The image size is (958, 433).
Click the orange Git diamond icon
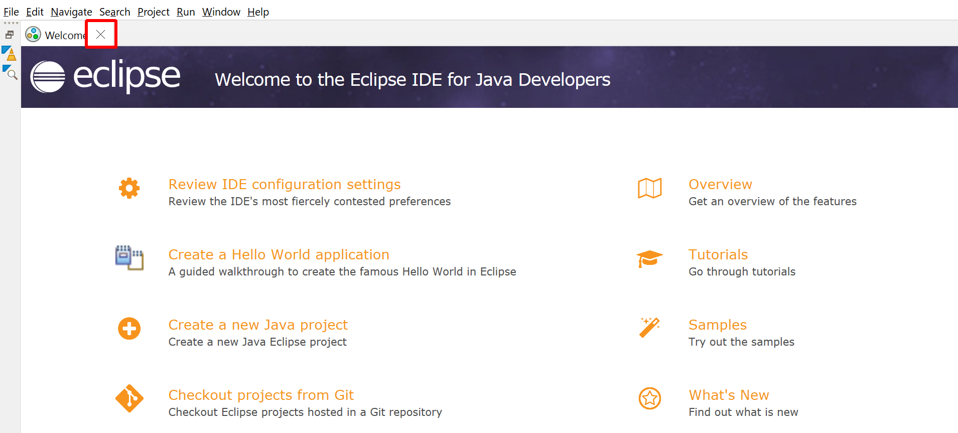click(129, 398)
